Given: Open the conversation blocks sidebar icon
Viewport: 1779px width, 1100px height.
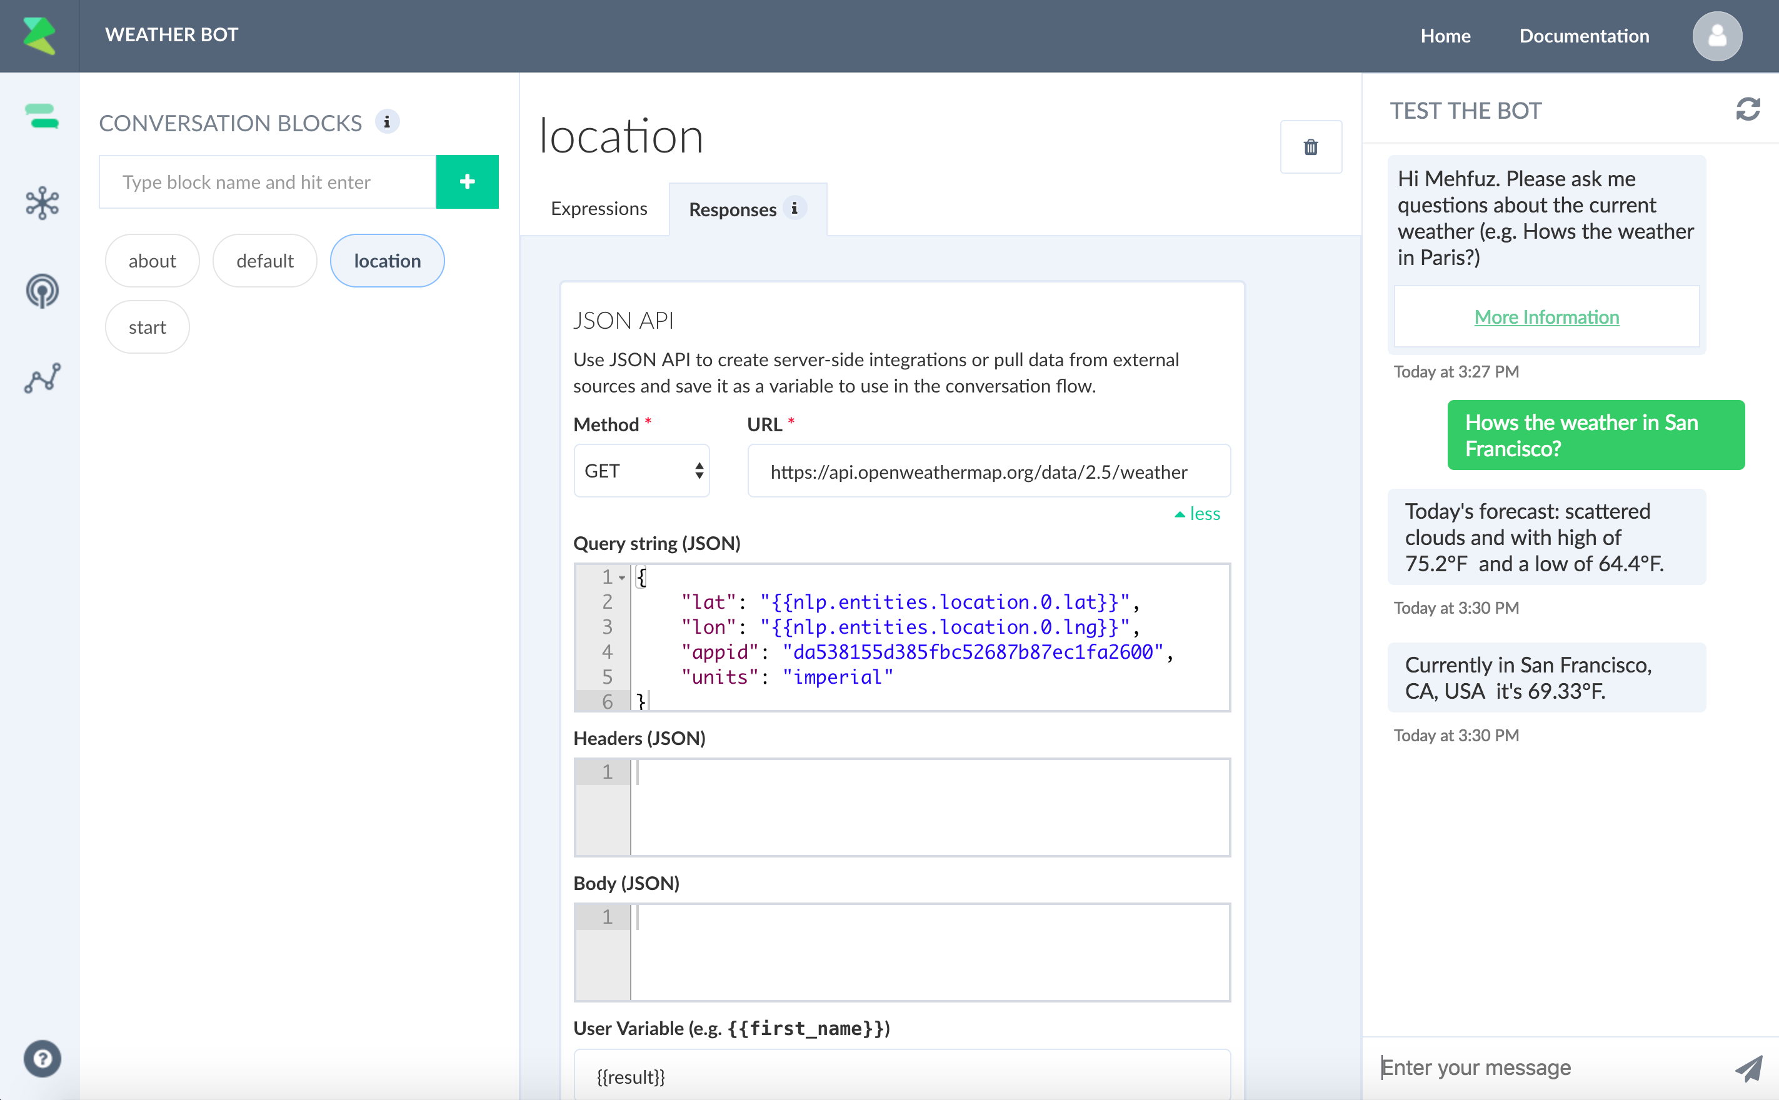Looking at the screenshot, I should (x=41, y=116).
